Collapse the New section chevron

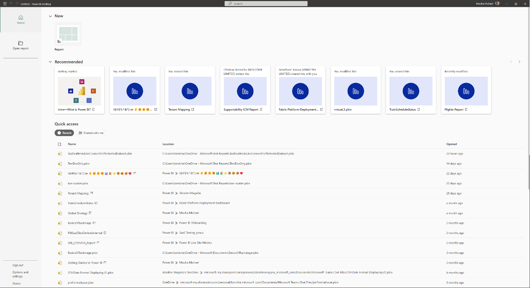point(50,16)
